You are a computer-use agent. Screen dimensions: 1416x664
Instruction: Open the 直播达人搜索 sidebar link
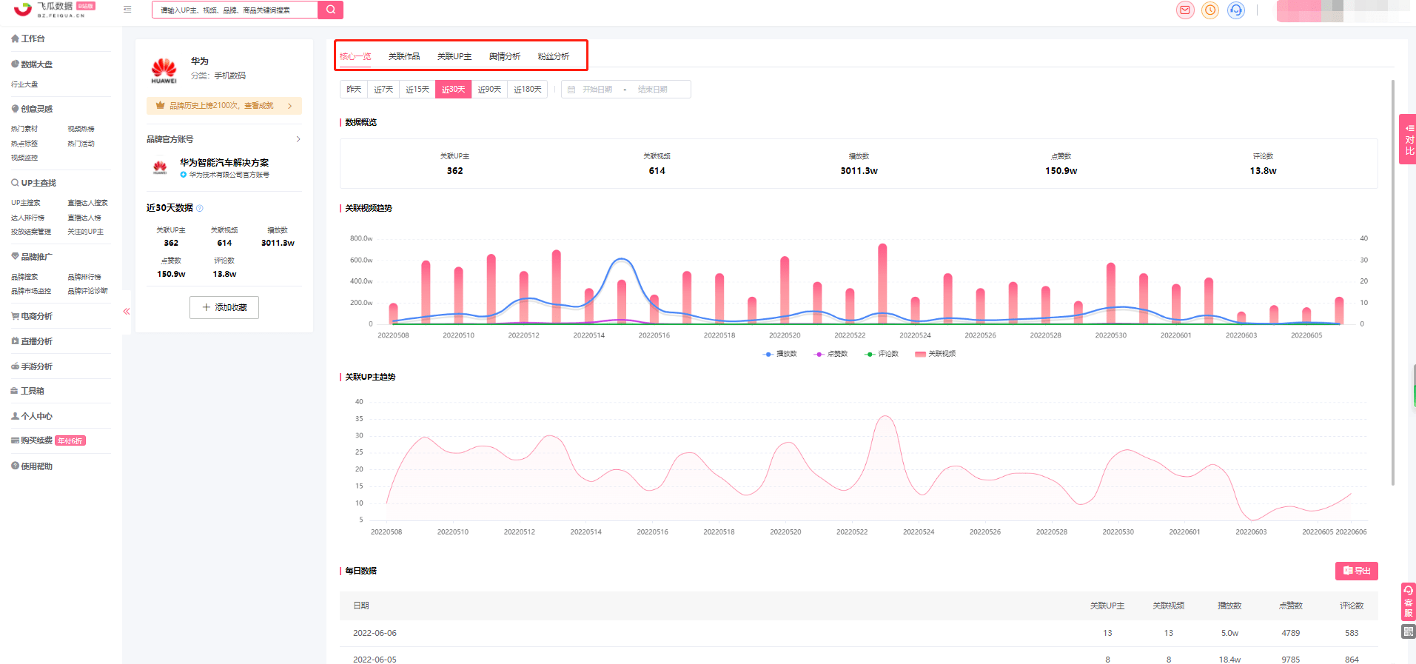pos(87,203)
